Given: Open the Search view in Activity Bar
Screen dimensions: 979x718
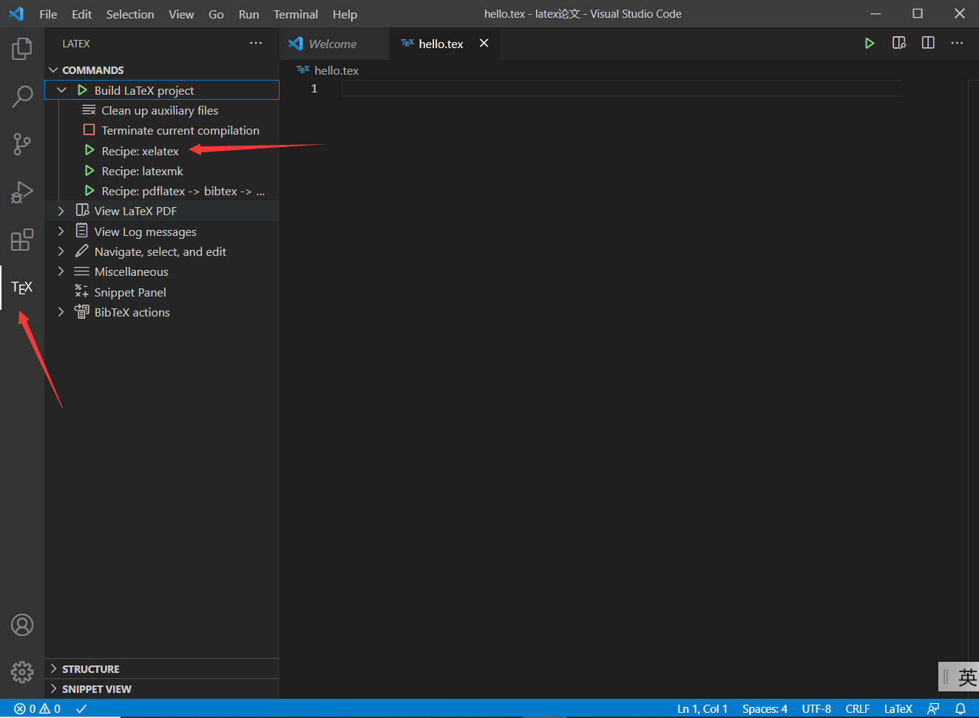Looking at the screenshot, I should coord(21,97).
